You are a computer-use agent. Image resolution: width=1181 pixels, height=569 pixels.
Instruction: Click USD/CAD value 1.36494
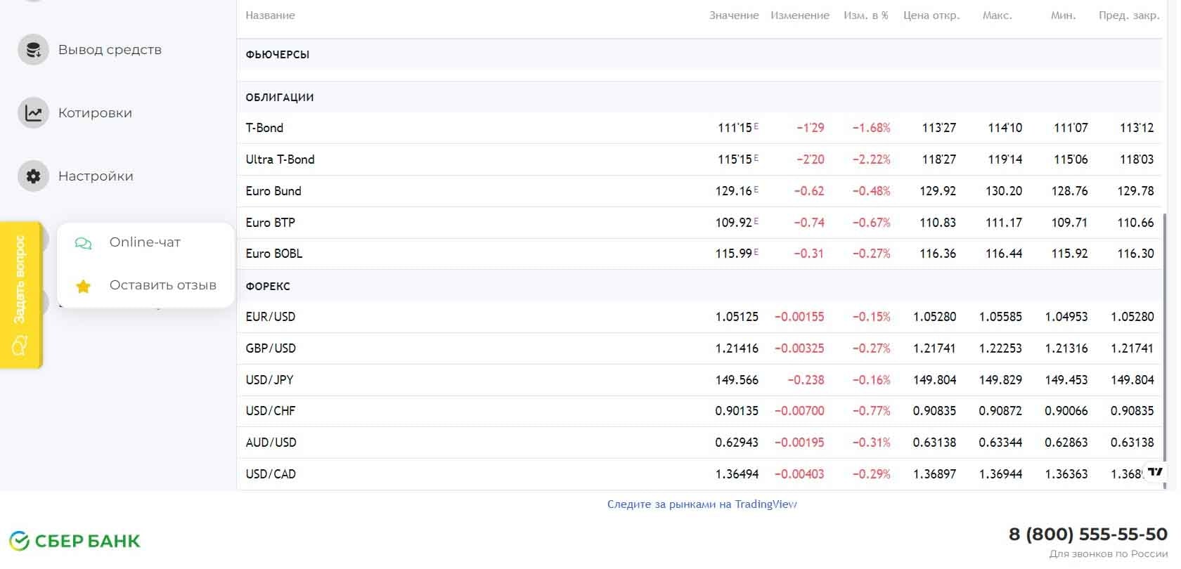[737, 474]
